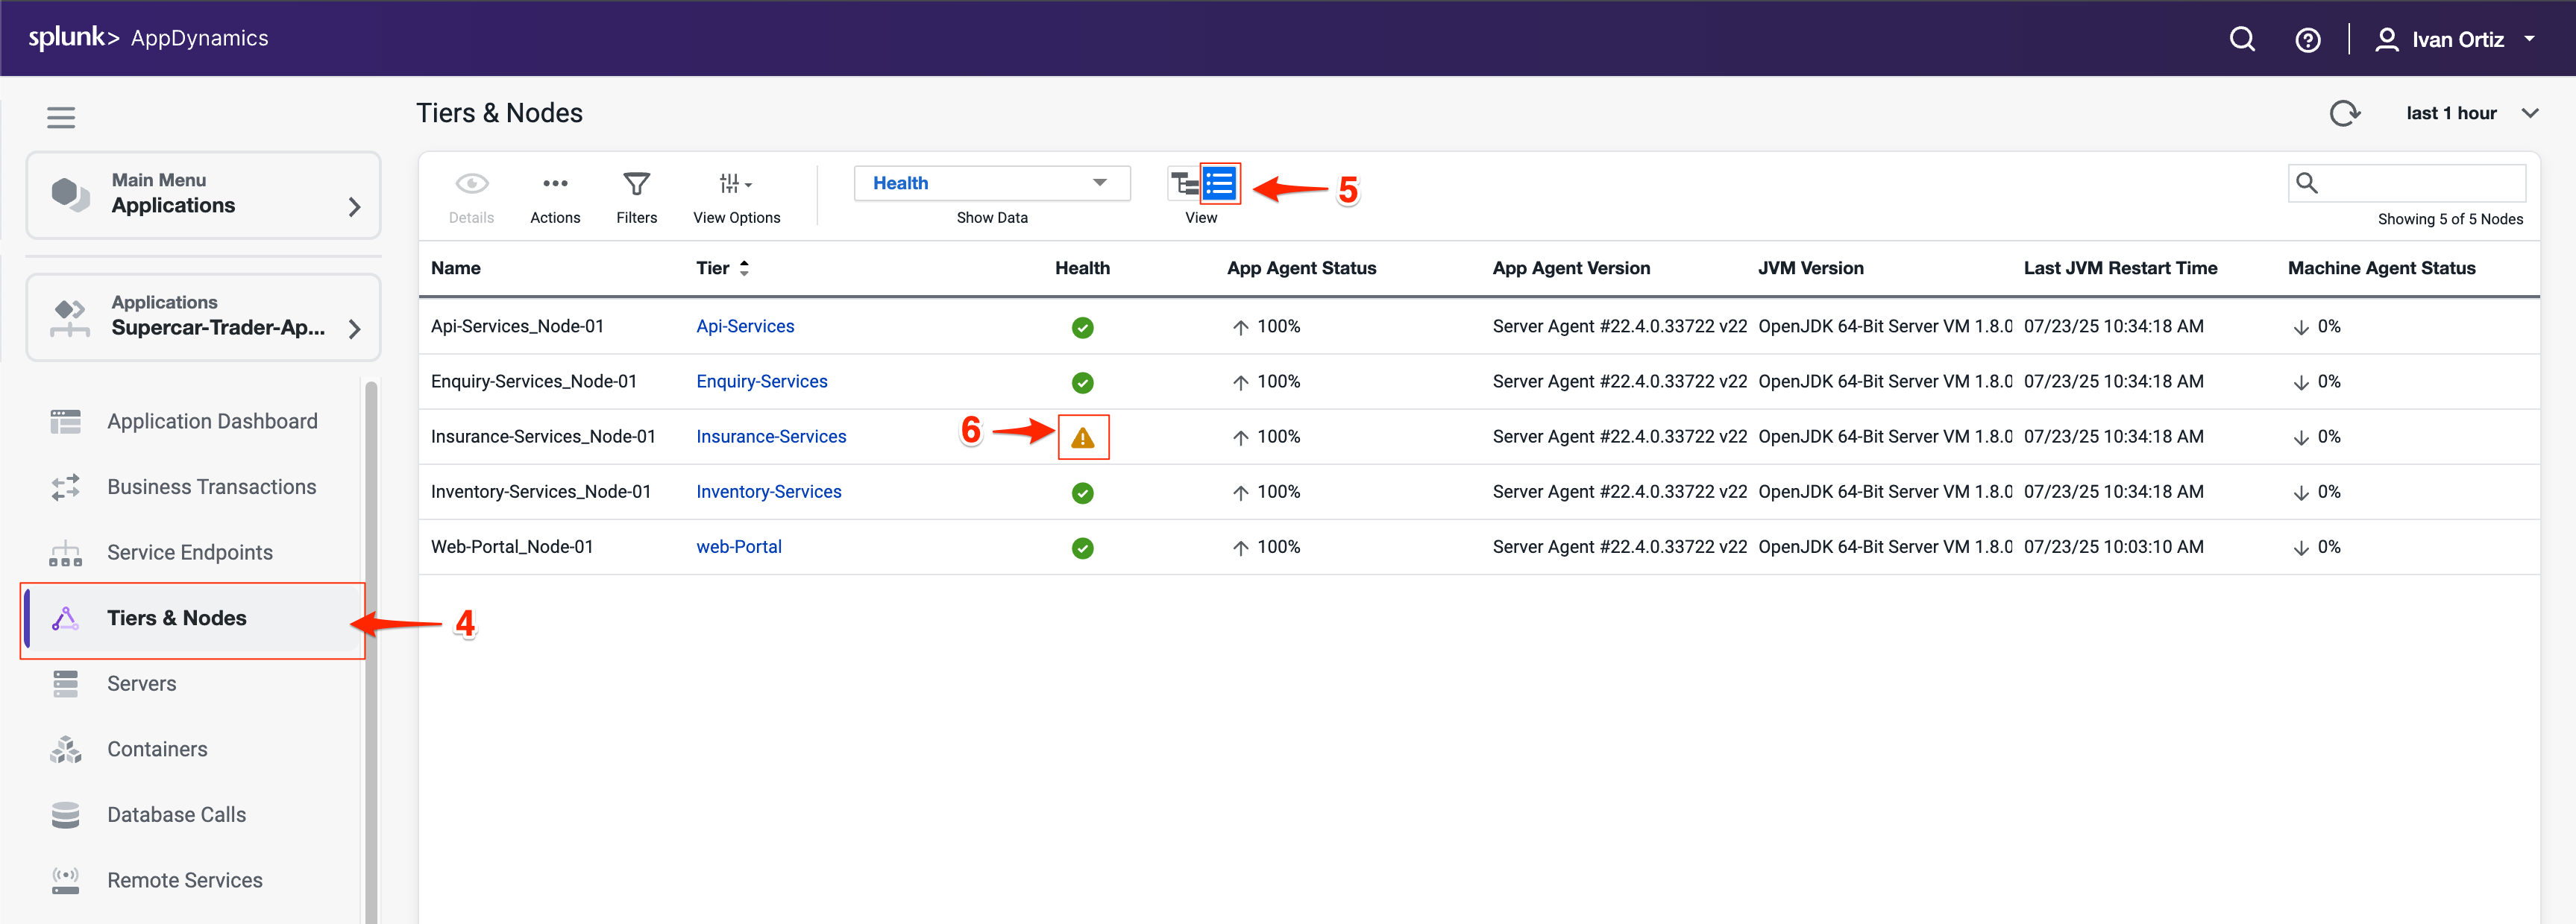Screen dimensions: 2576x924
Task: Click the global search magnifier icon
Action: pyautogui.click(x=2242, y=39)
